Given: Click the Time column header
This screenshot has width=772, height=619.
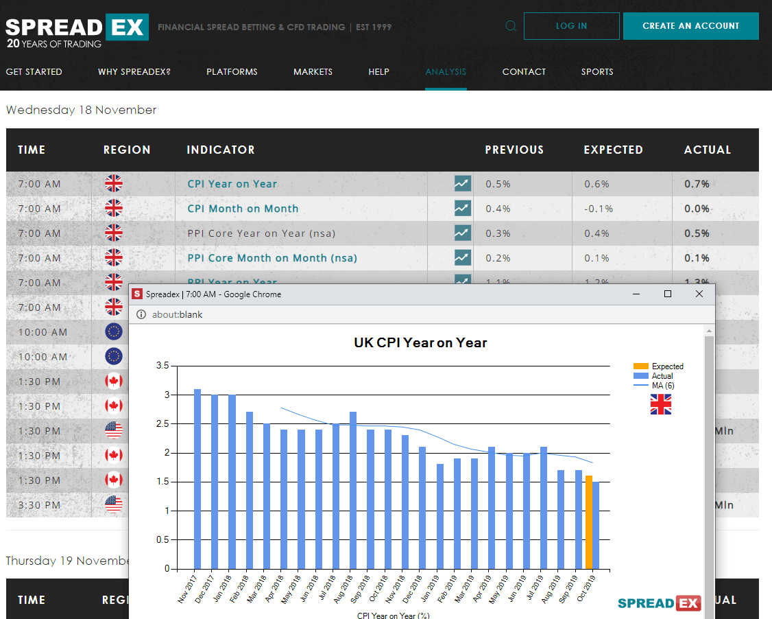Looking at the screenshot, I should 32,150.
